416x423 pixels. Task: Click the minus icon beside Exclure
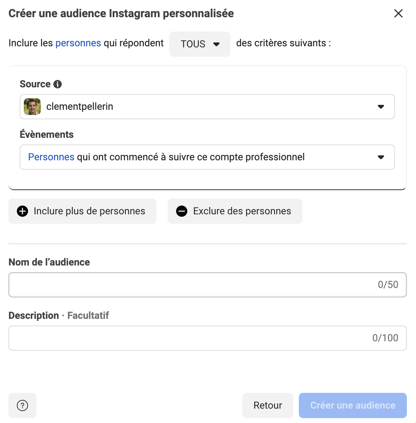pos(182,211)
